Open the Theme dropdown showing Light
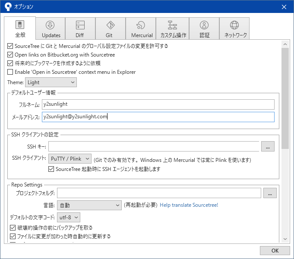294x259 pixels. [51, 82]
